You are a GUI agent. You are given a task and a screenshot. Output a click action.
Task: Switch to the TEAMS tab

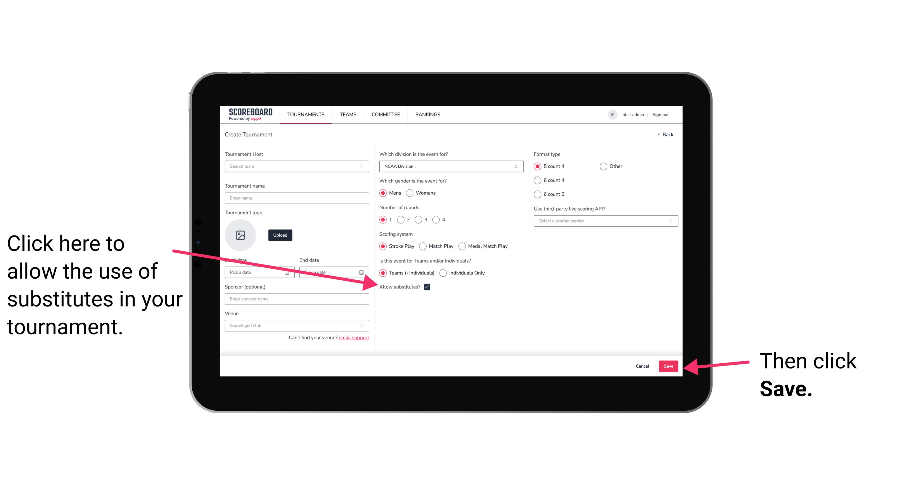[348, 115]
